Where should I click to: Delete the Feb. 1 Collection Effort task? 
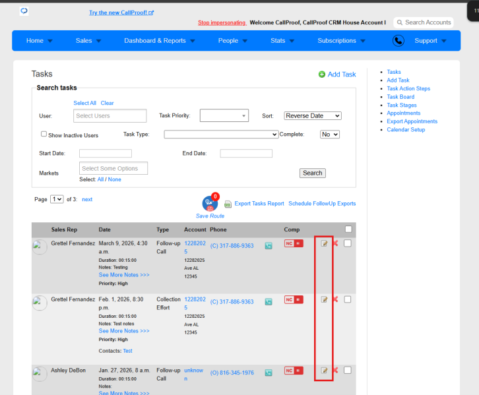[335, 299]
